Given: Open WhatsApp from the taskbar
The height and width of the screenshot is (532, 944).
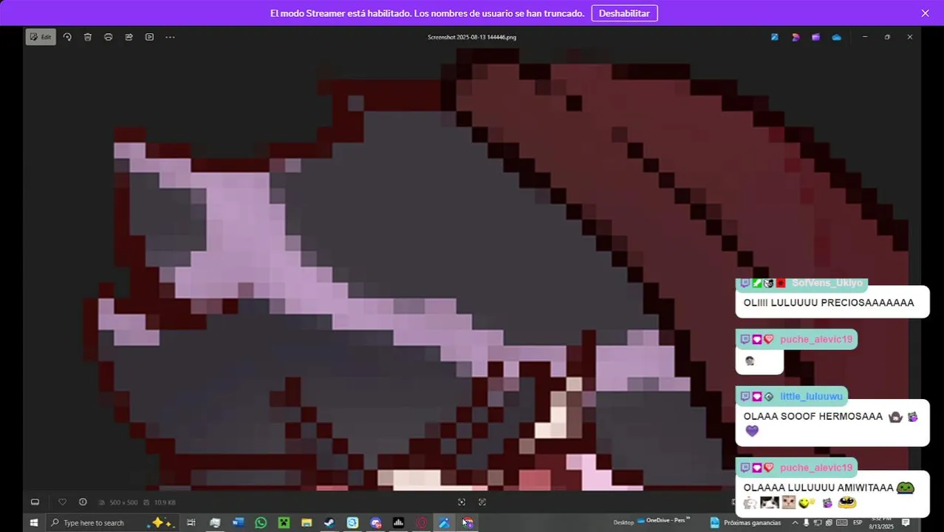Looking at the screenshot, I should coord(261,522).
